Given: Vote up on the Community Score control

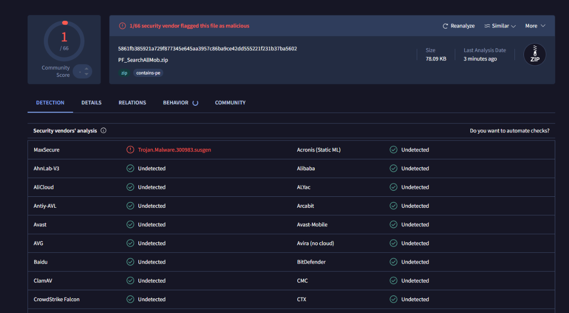Looking at the screenshot, I should (x=86, y=69).
